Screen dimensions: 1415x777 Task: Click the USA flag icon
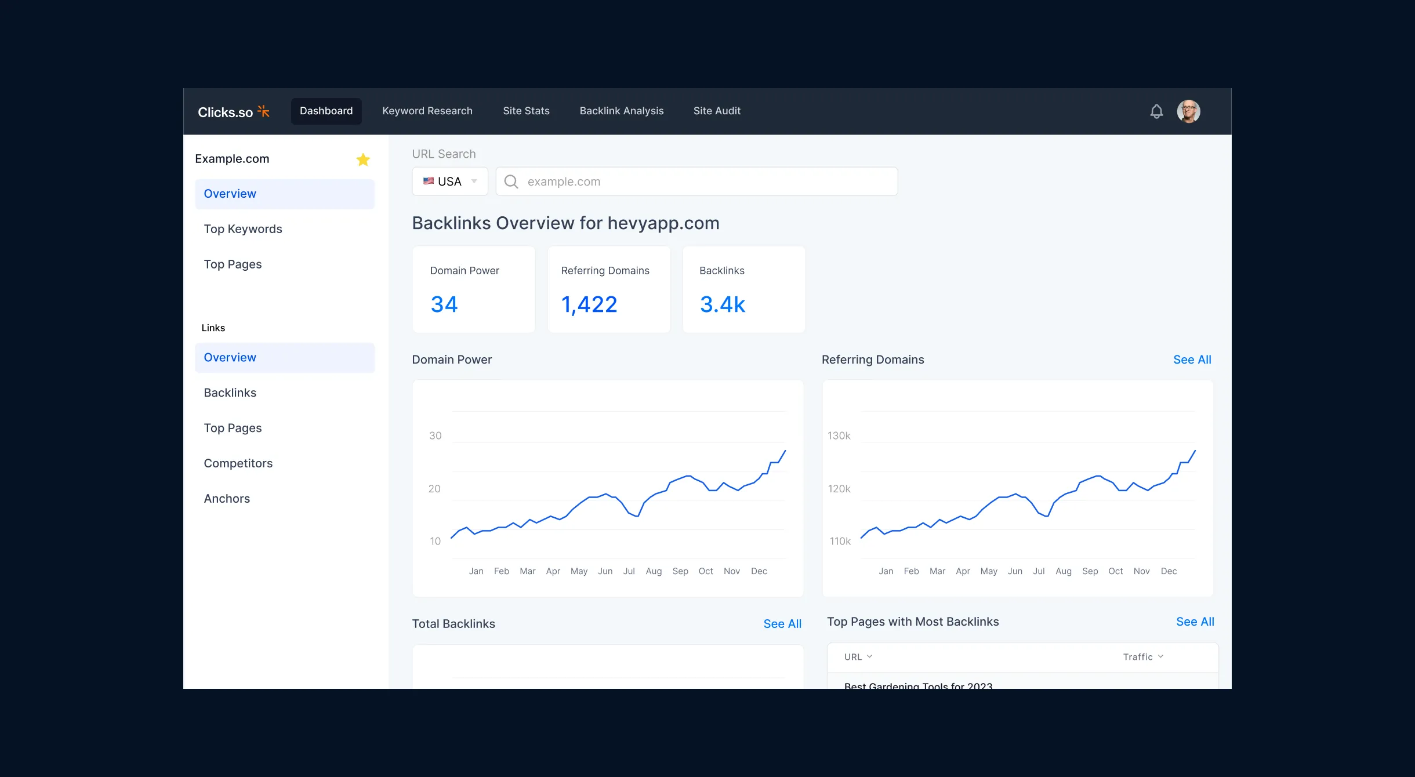tap(429, 181)
